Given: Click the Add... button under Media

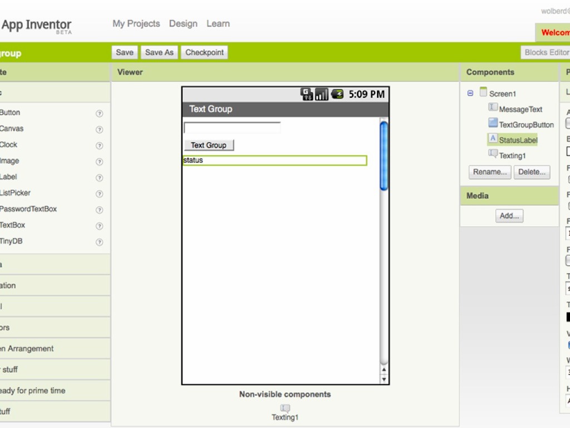Looking at the screenshot, I should (509, 216).
